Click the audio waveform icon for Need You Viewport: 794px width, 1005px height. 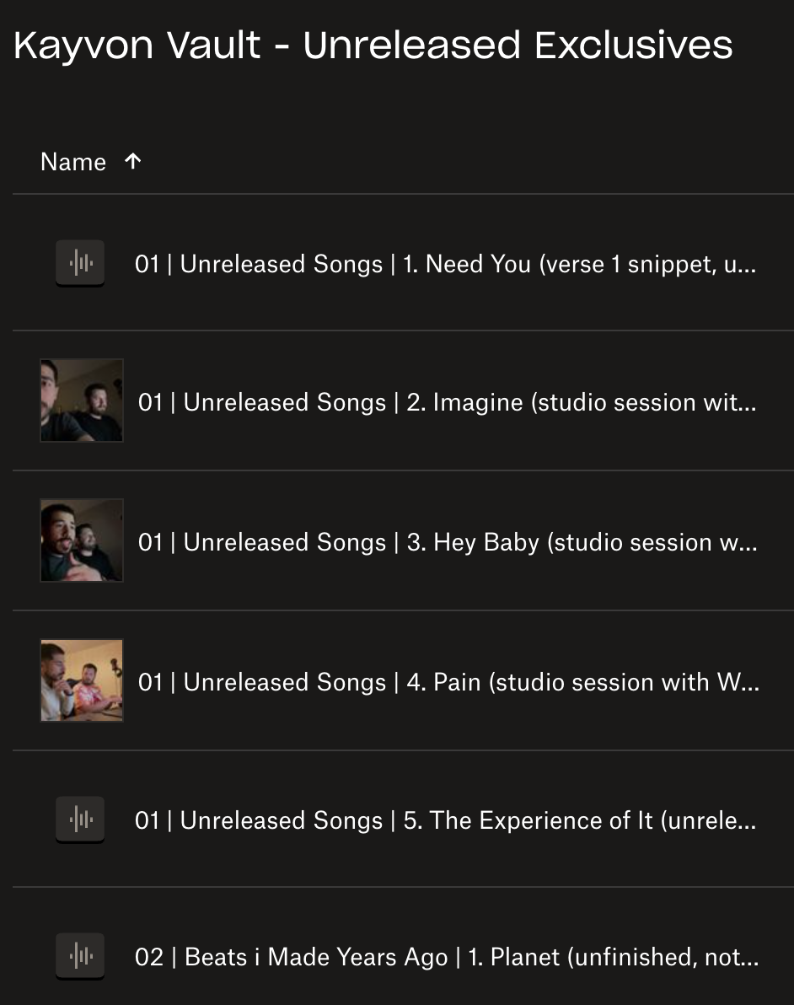click(80, 263)
